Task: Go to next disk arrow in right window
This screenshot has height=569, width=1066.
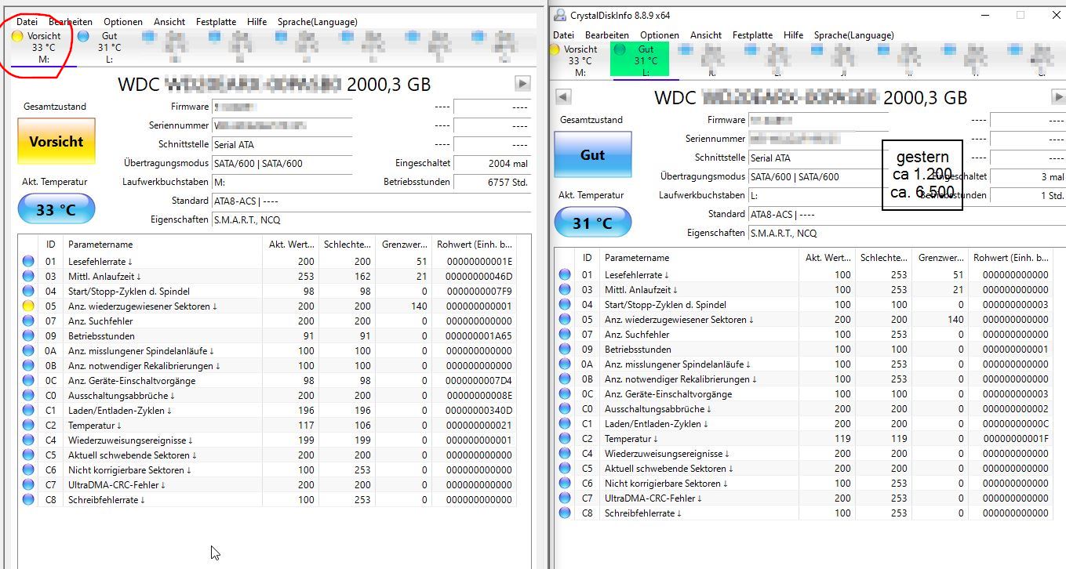Action: click(x=1058, y=97)
